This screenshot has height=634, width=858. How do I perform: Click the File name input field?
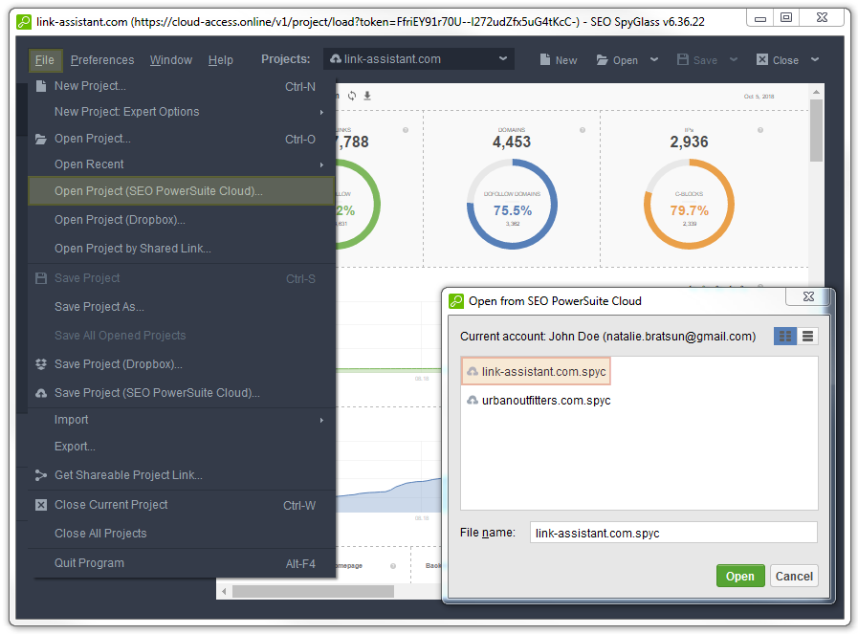tap(673, 533)
